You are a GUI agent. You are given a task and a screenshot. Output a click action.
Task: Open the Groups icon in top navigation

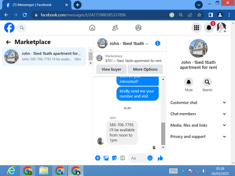coord(138,28)
